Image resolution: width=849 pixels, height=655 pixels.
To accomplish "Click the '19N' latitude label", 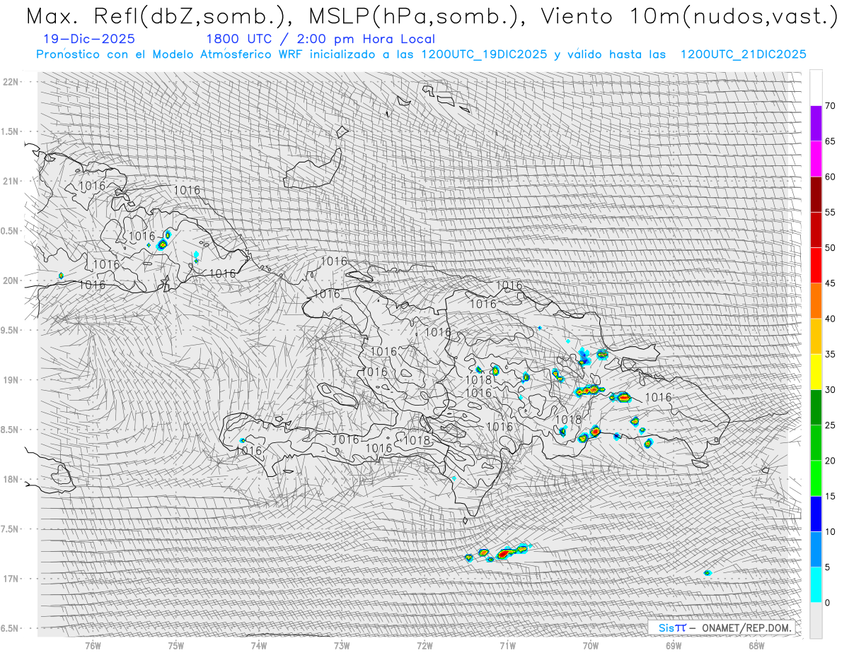I will 11,379.
